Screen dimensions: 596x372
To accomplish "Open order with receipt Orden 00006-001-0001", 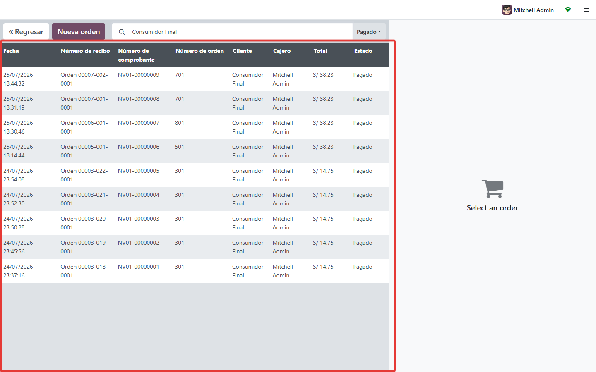I will point(195,127).
